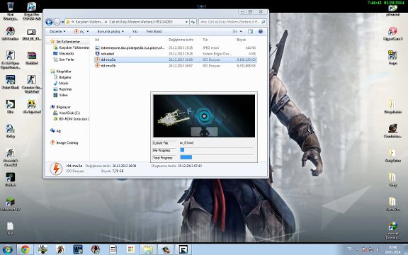Select the extremezone JPEG file
Image resolution: width=408 pixels, height=255 pixels.
(176, 48)
